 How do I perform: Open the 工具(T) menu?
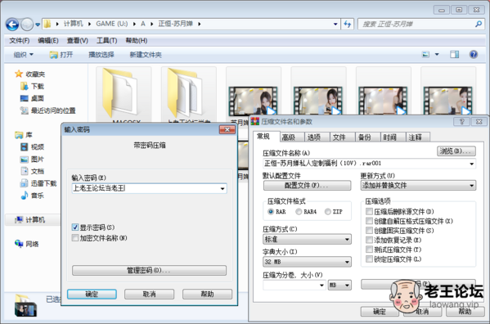(106, 41)
